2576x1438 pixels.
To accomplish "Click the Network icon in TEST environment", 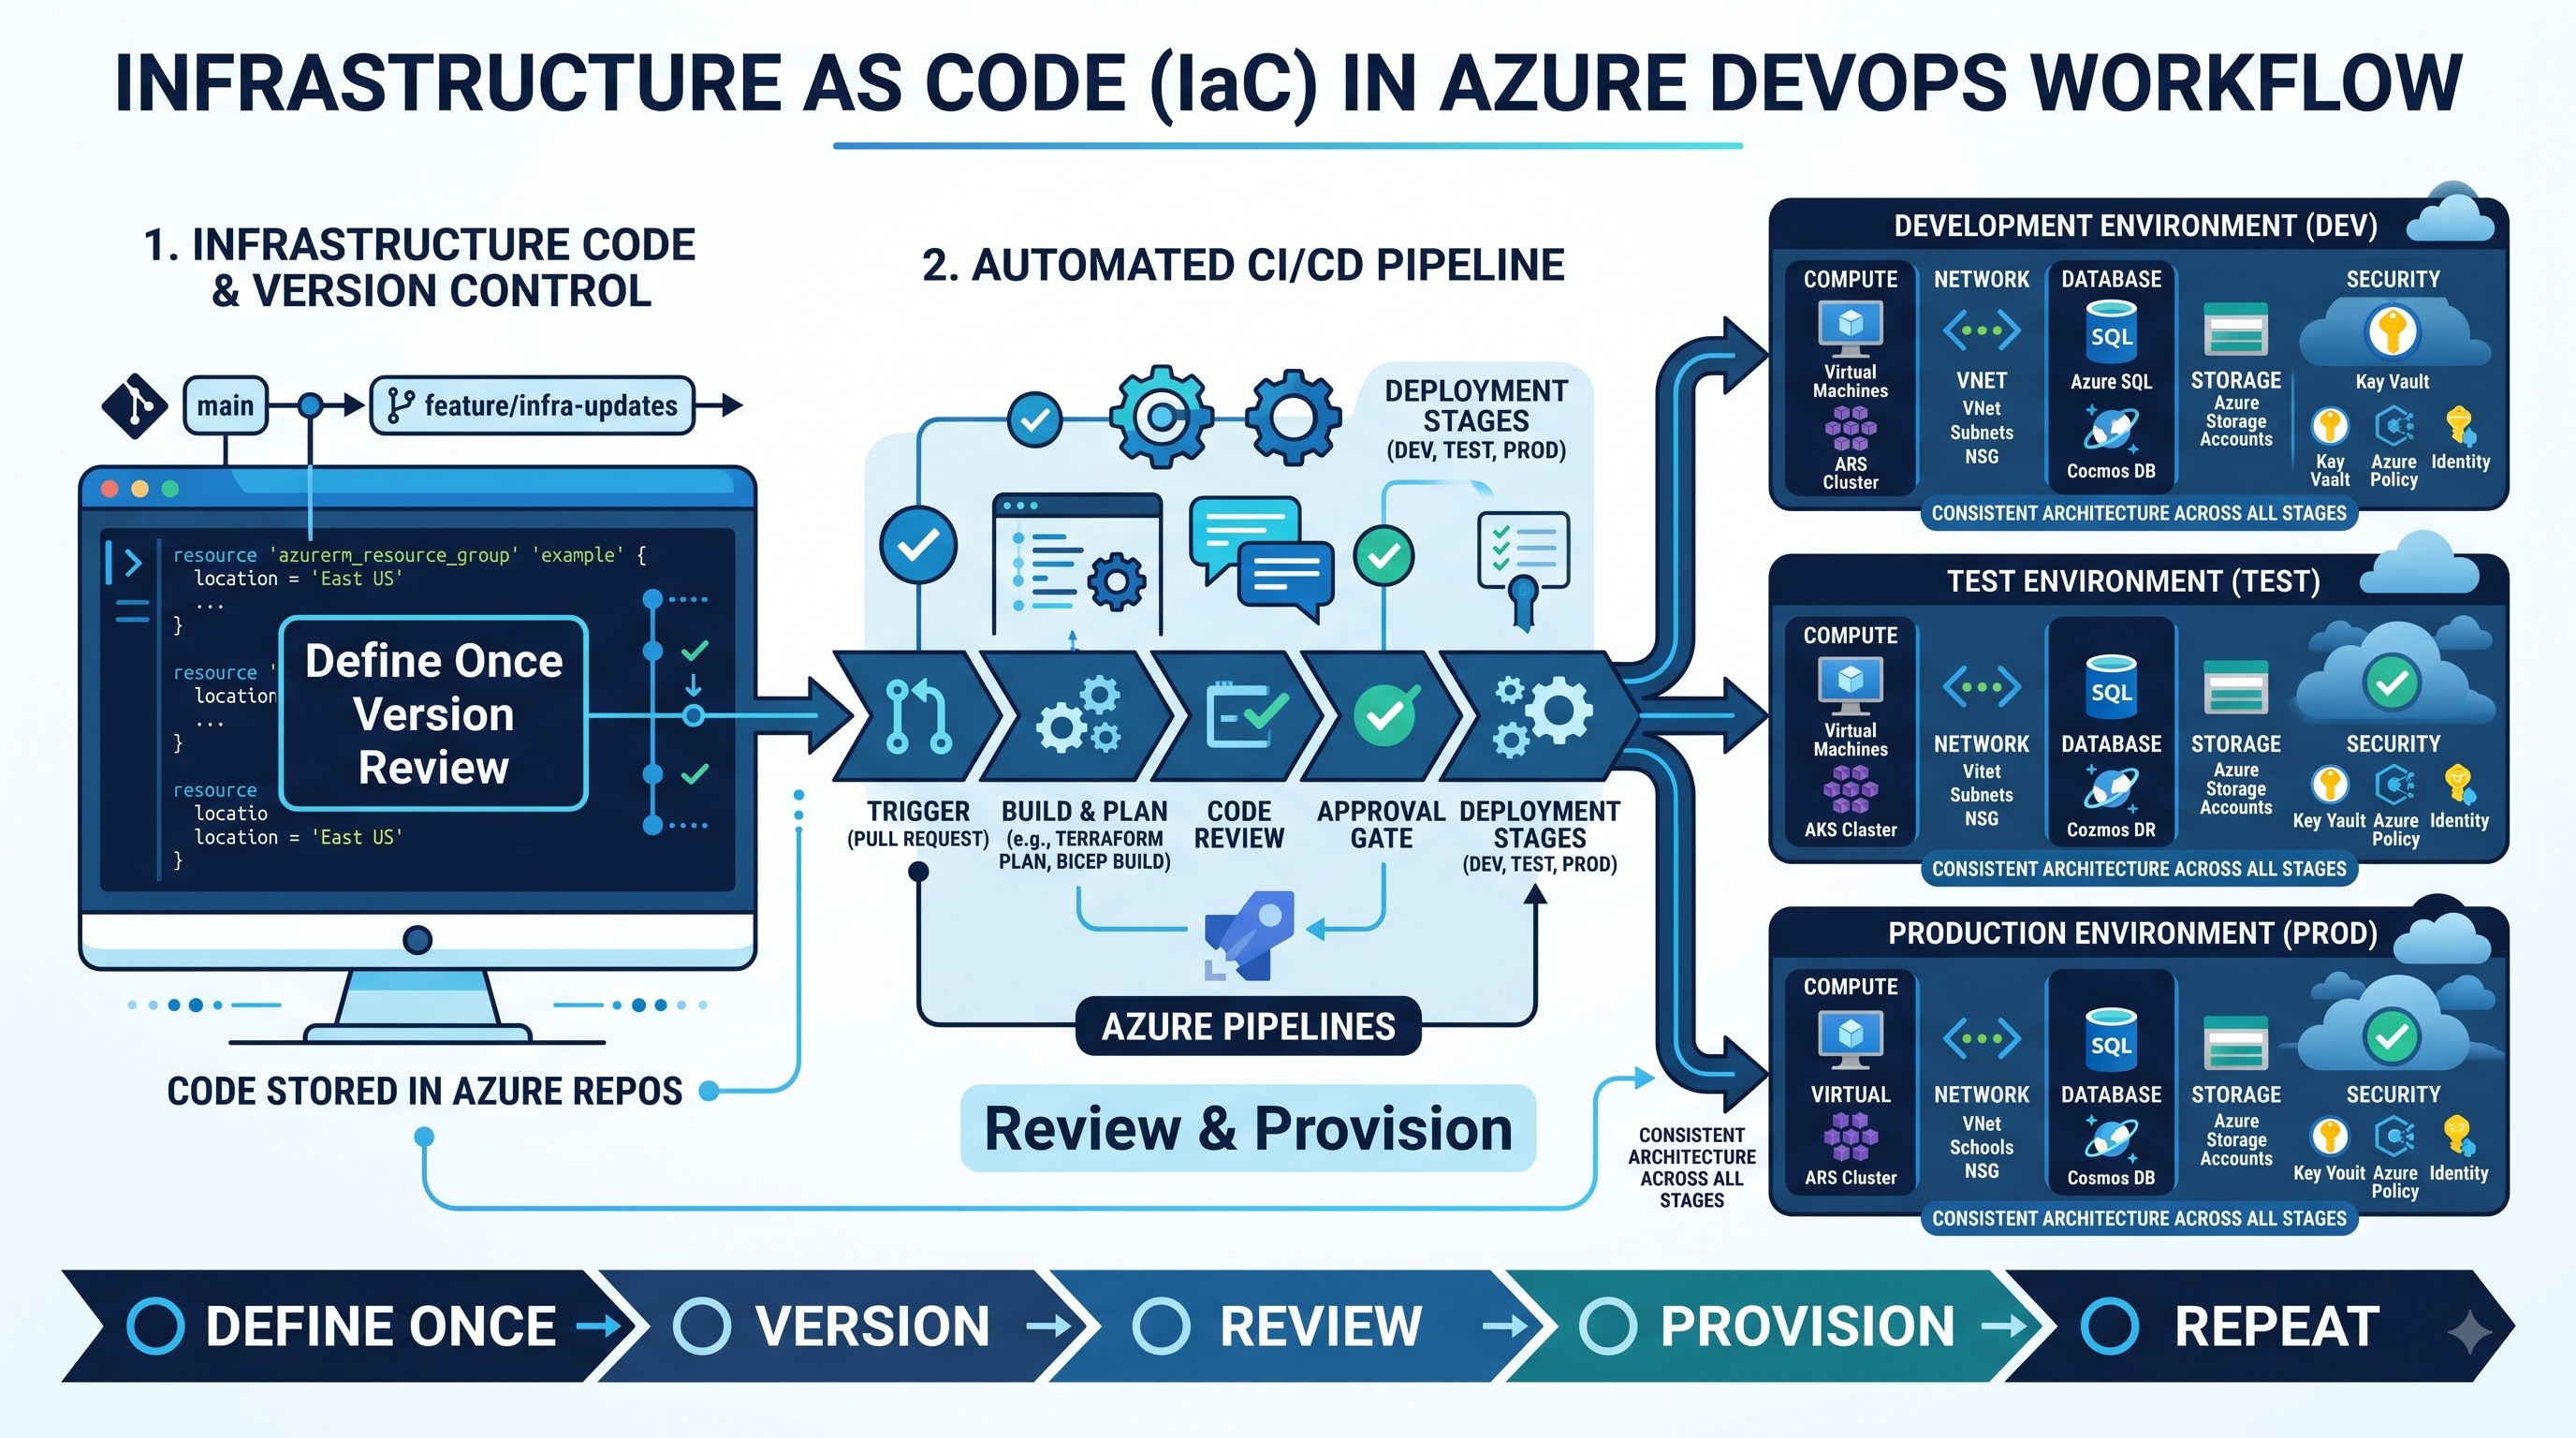I will point(1981,687).
